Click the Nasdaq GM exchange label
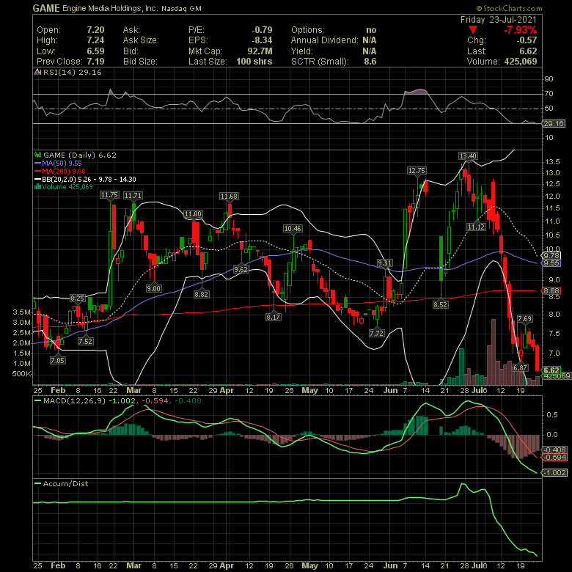The image size is (572, 572). pos(181,8)
